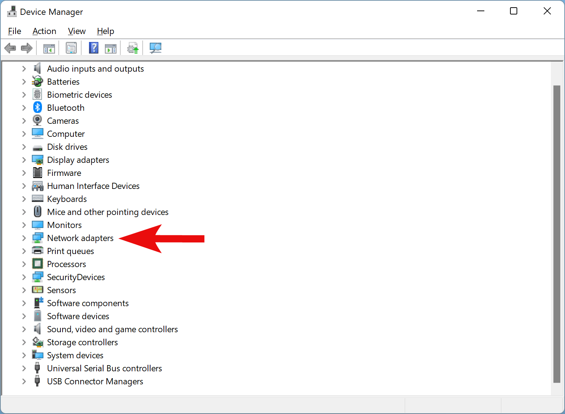Click Scan for hardware changes toolbar icon
The image size is (565, 414).
155,48
